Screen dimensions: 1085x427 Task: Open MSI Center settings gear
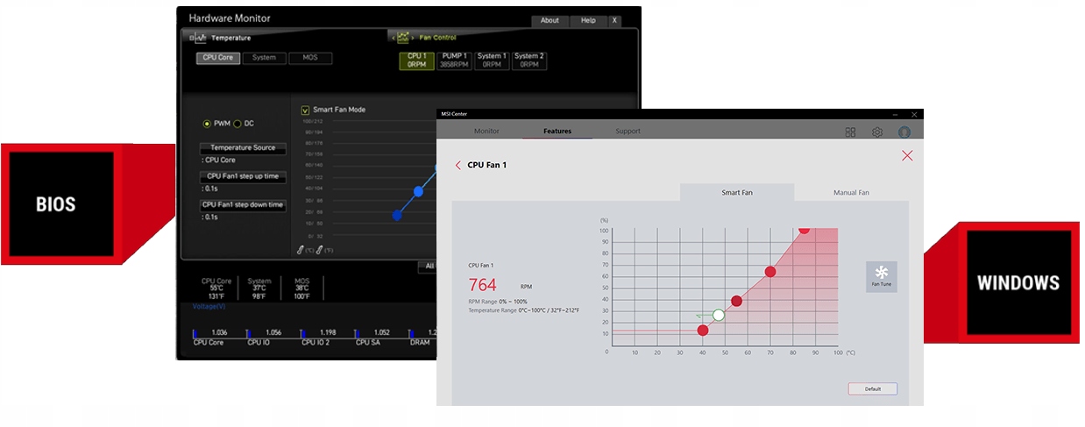click(x=876, y=132)
